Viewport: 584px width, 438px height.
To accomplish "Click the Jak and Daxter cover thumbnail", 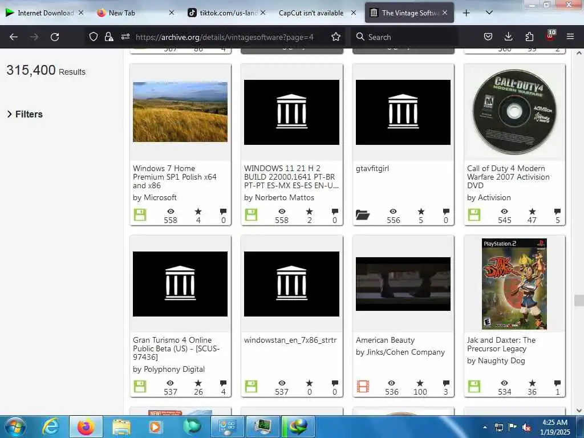I will (514, 284).
